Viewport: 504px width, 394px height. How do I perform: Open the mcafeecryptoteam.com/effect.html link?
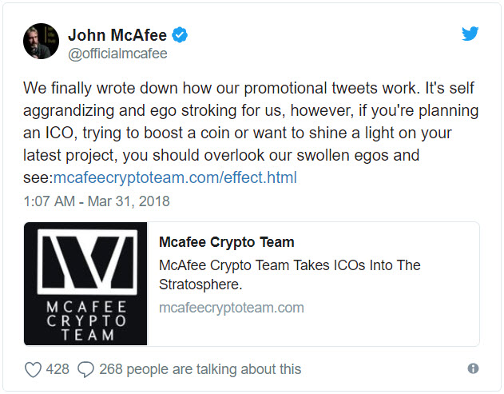[x=175, y=177]
